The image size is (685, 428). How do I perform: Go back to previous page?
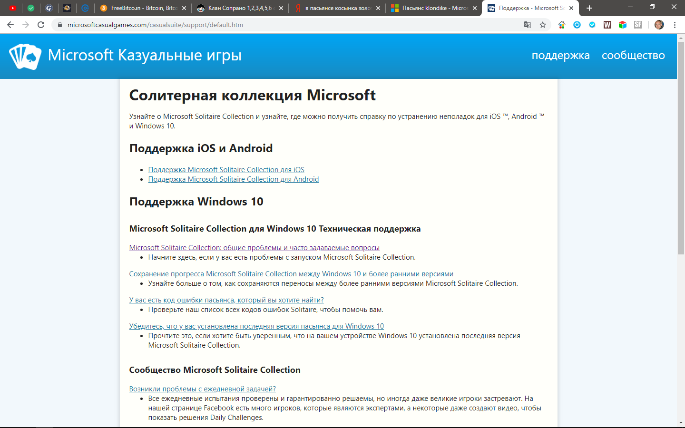pos(10,25)
